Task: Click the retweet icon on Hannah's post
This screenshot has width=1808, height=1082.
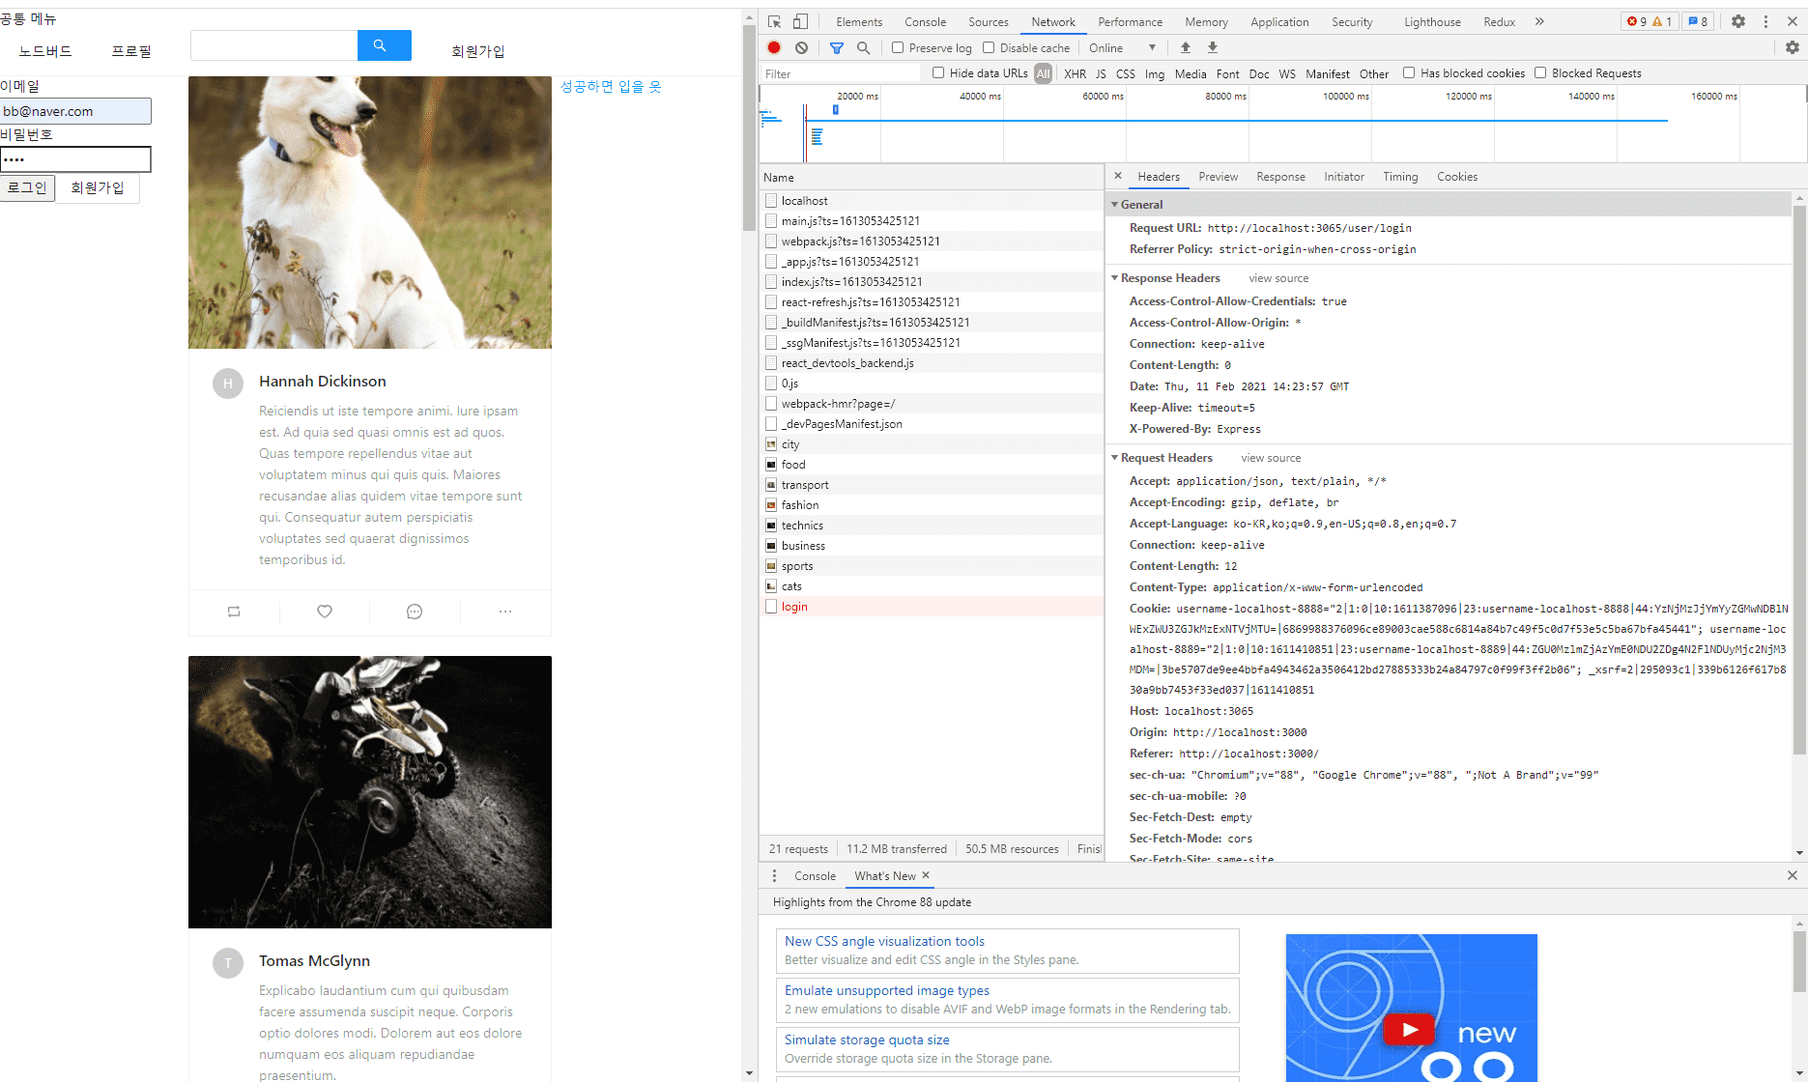Action: (234, 612)
